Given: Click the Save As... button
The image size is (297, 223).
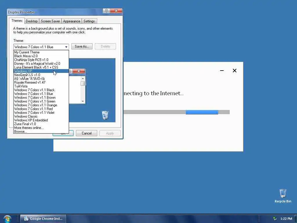Looking at the screenshot, I should [82, 46].
